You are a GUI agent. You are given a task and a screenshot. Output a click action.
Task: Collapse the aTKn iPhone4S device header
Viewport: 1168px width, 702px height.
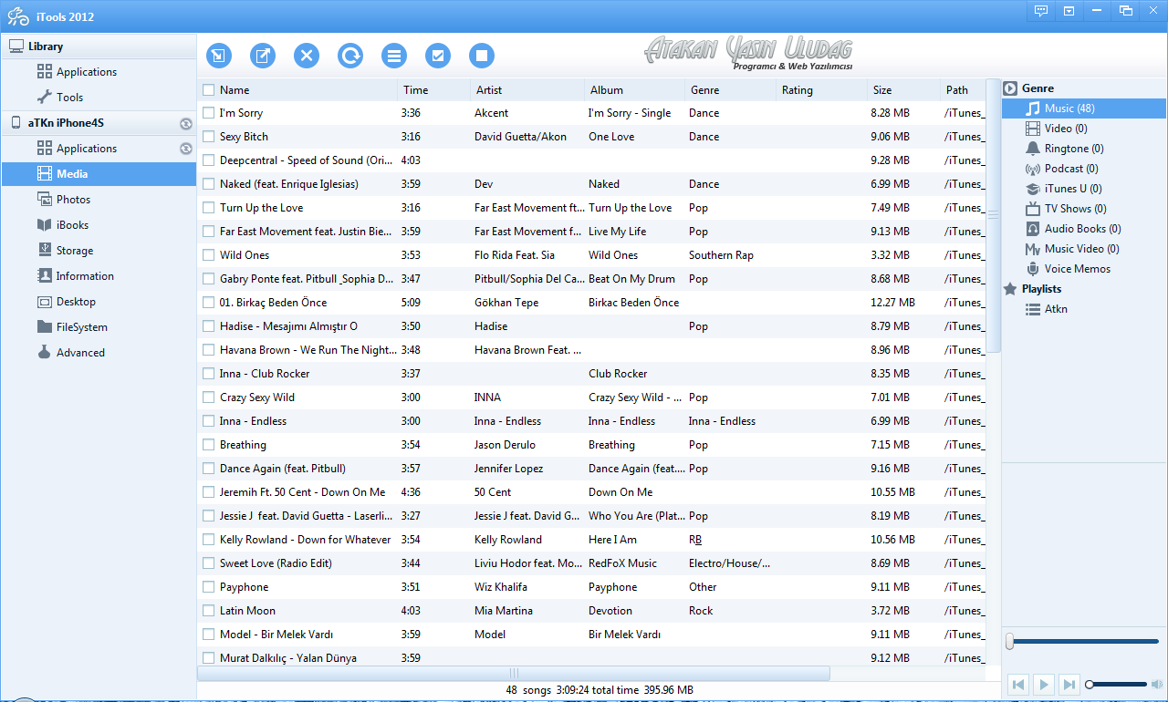pyautogui.click(x=99, y=123)
